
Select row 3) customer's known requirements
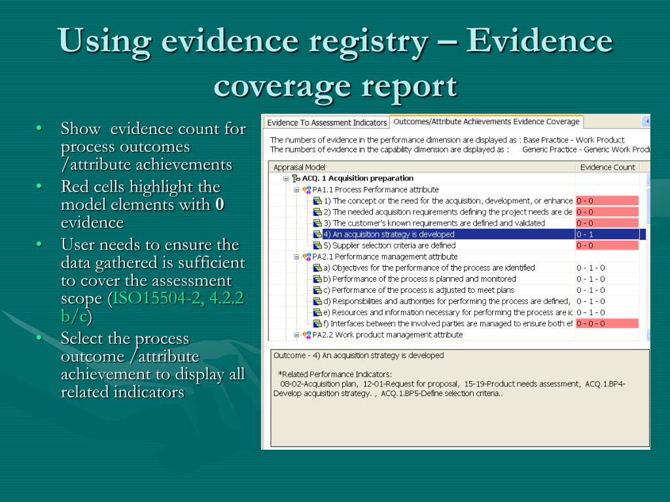(x=434, y=223)
